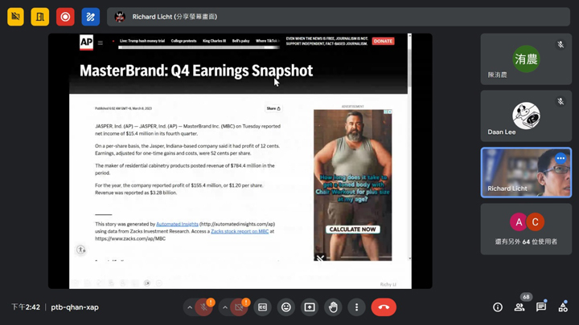Leave the call with red hang-up button
Screen dimensions: 579x325
coord(384,307)
